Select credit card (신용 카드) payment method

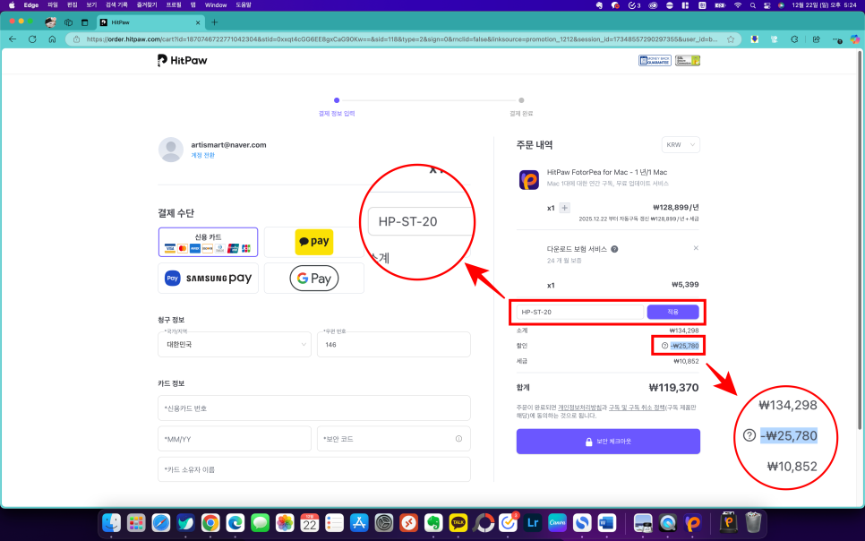point(208,242)
